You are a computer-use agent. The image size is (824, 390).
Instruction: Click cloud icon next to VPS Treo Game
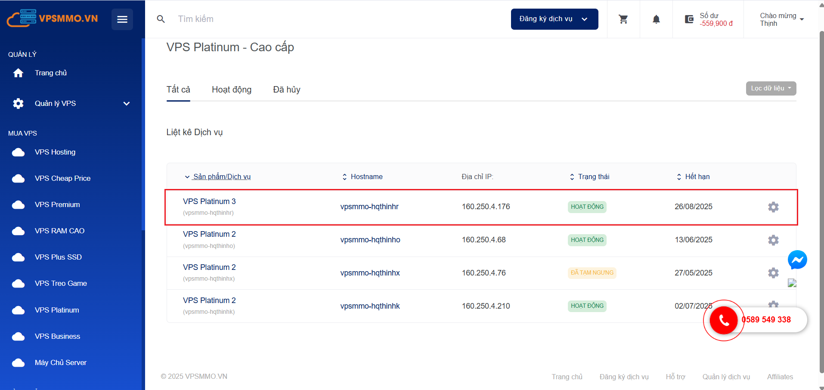[18, 283]
